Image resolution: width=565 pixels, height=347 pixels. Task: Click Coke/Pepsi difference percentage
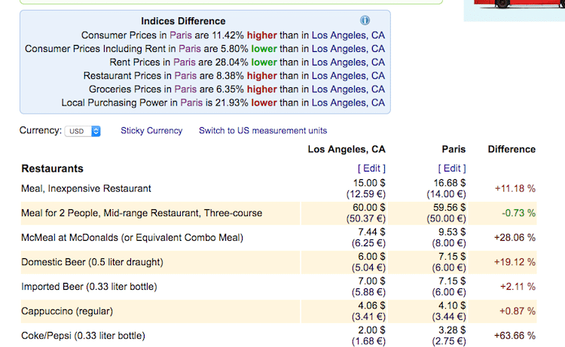point(515,336)
